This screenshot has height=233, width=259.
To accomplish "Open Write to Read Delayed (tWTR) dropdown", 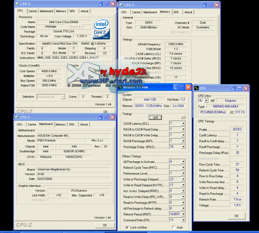I will (183, 185).
